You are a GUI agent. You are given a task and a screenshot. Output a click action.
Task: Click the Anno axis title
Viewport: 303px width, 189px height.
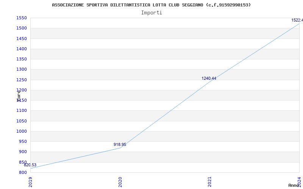pyautogui.click(x=294, y=185)
